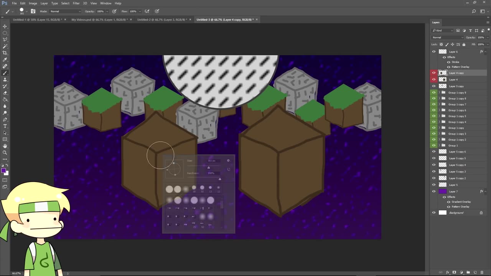
Task: Select the Rectangle shape tool
Action: [5, 139]
